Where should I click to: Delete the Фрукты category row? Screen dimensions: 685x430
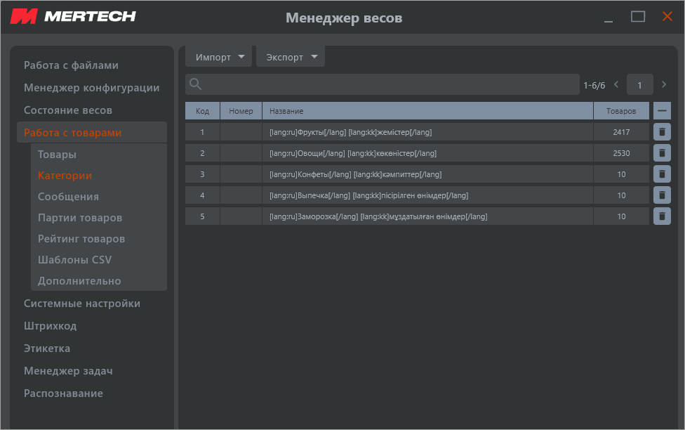[662, 131]
